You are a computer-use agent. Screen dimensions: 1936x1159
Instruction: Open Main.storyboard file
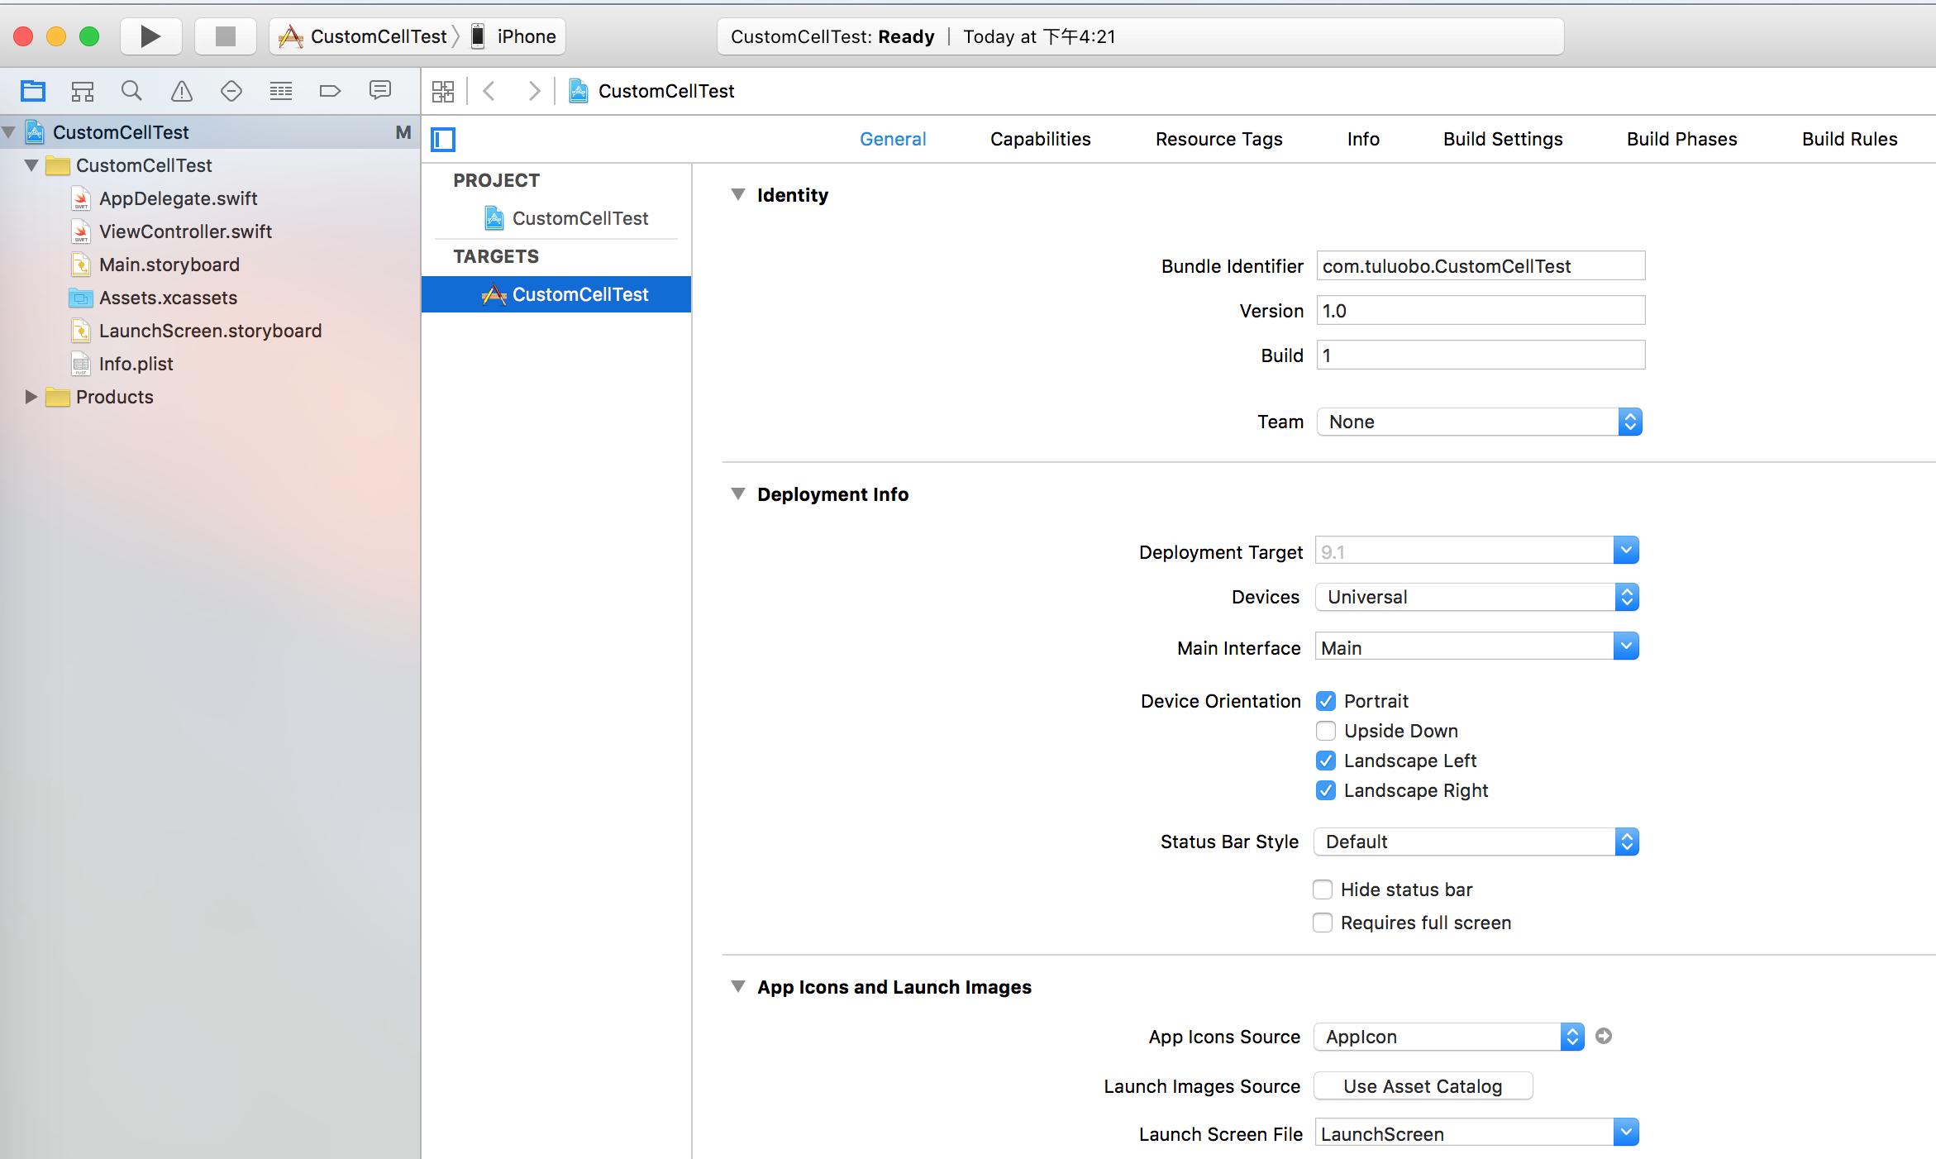point(169,265)
